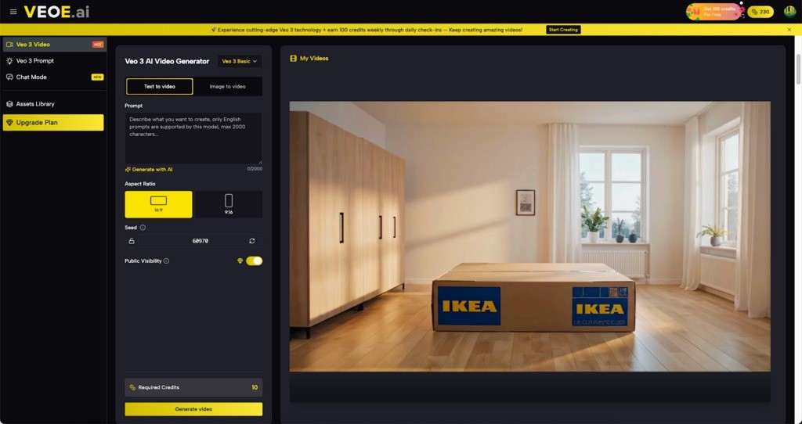Open the hamburger menu icon
This screenshot has height=424, width=802.
click(13, 12)
